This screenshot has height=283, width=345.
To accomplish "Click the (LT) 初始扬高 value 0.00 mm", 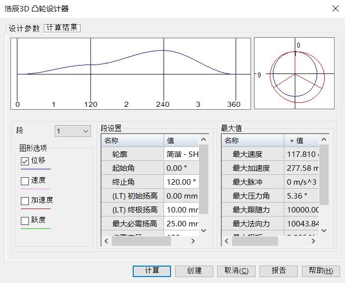I will pos(181,196).
